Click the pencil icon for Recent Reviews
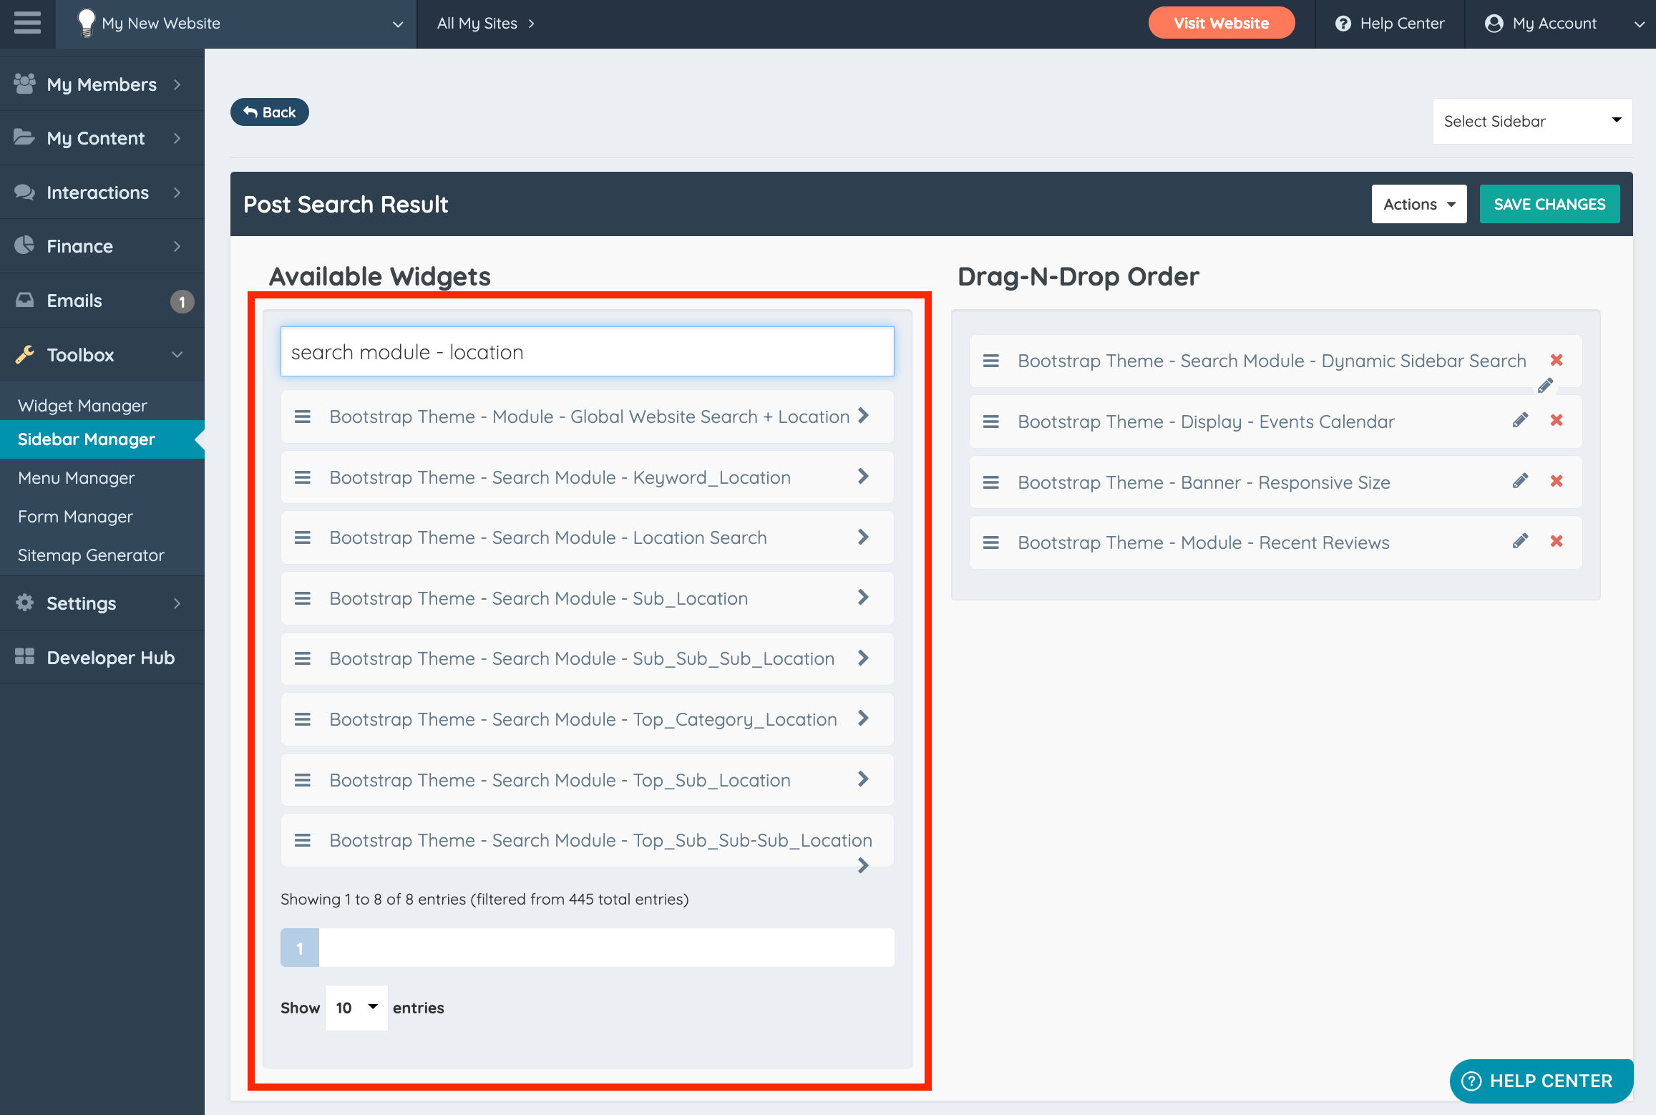 1520,542
